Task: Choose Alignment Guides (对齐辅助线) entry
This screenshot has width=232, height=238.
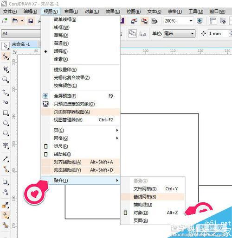Action: (x=80, y=162)
